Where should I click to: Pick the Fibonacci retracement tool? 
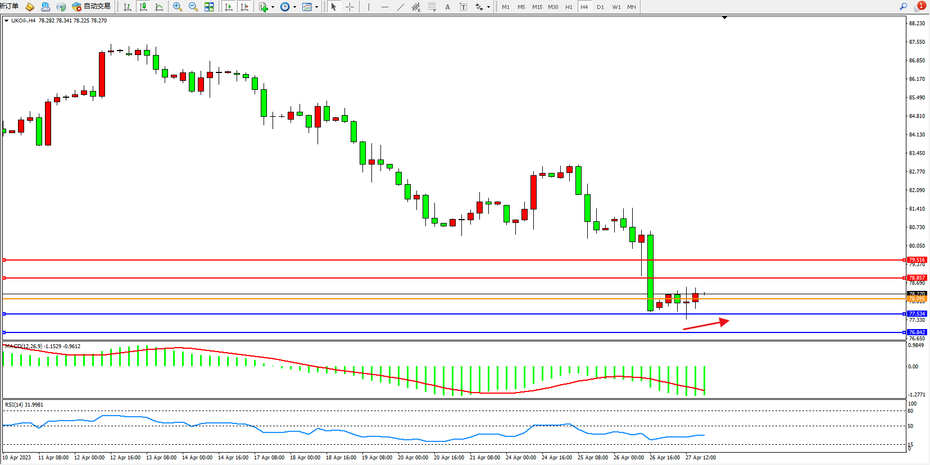click(432, 7)
